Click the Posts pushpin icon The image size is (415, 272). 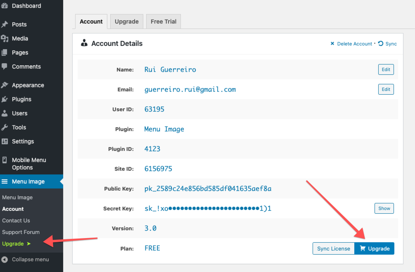[x=5, y=24]
